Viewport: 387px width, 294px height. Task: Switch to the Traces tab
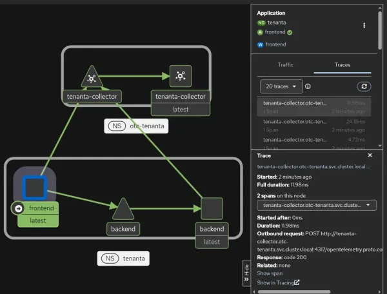342,64
